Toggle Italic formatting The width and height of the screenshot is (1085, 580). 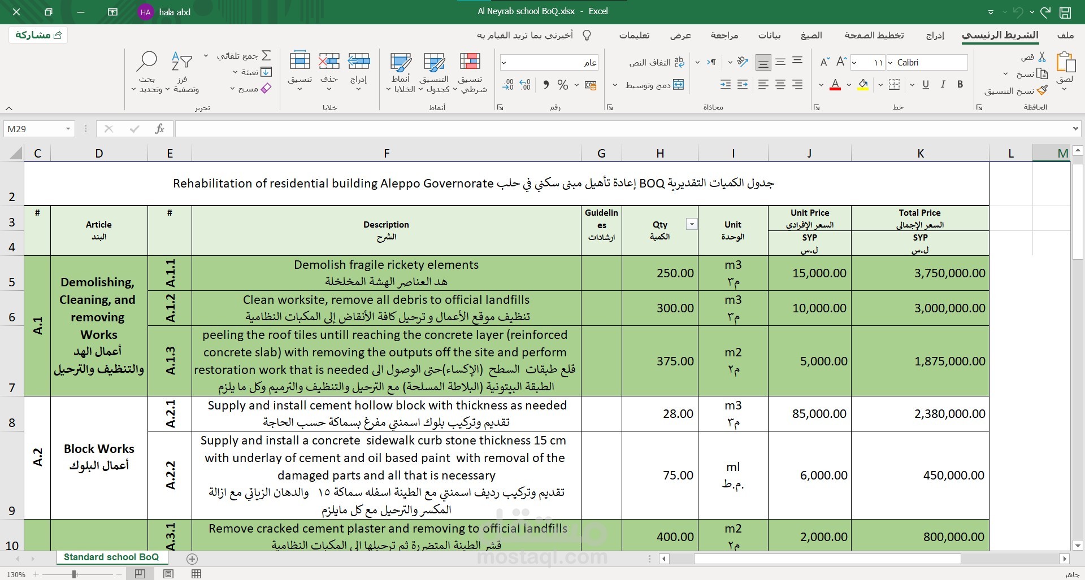click(943, 84)
